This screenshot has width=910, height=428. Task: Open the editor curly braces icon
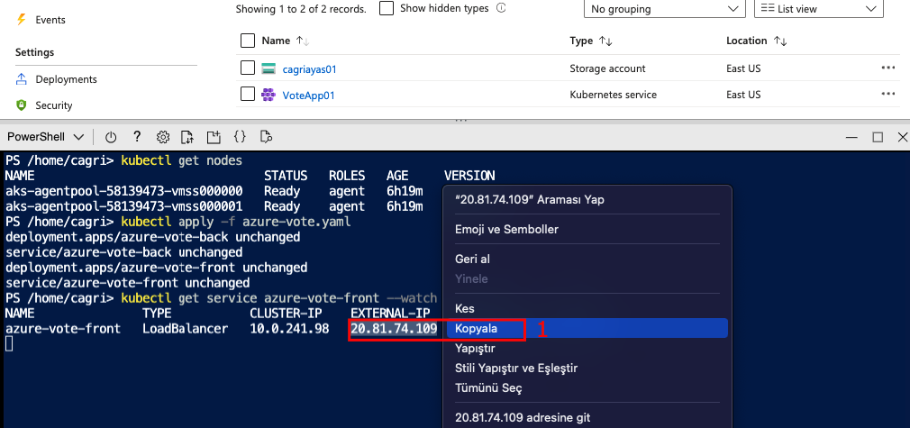(240, 137)
